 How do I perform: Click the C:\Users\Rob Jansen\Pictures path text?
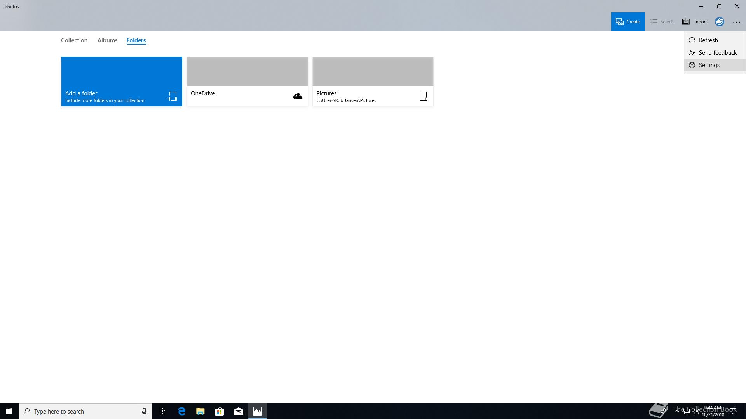click(x=346, y=100)
